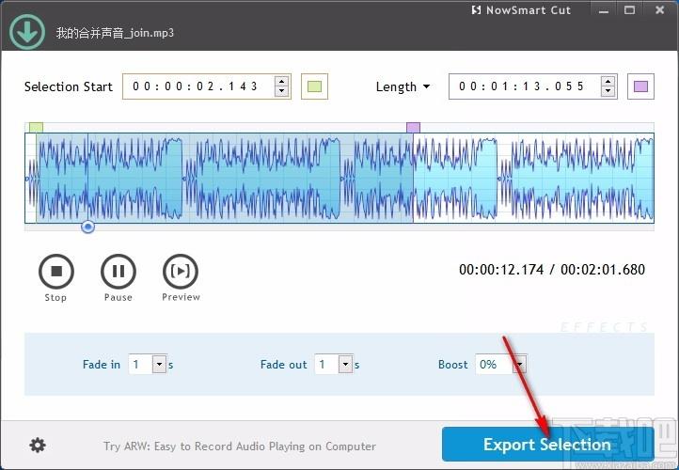Click the file name 我的合并声音_join.mp3
The height and width of the screenshot is (470, 679).
tap(115, 33)
